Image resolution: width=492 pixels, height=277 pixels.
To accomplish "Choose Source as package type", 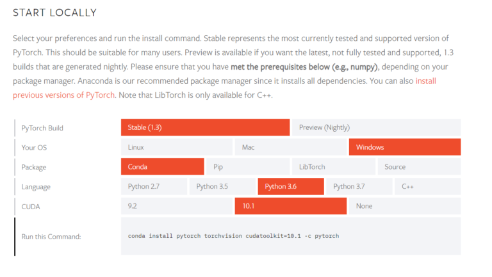I will click(419, 167).
